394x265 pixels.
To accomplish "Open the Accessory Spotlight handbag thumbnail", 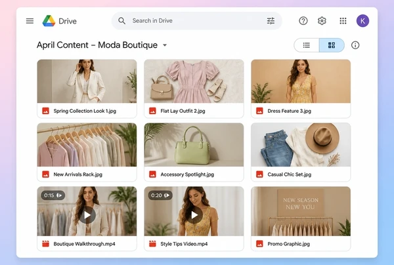I will click(194, 145).
